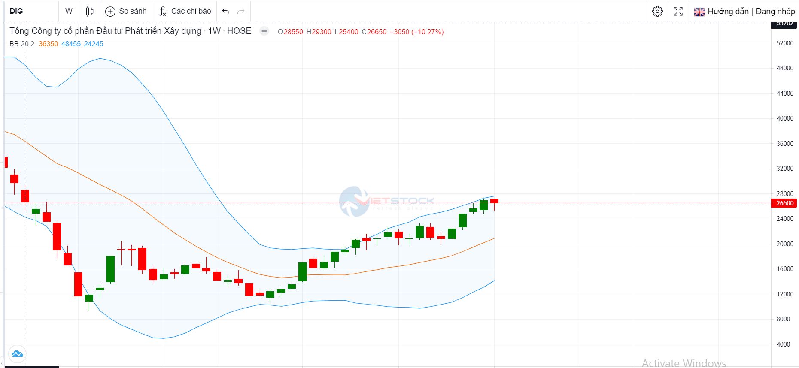
Task: Click the low price L25400
Action: click(x=346, y=32)
